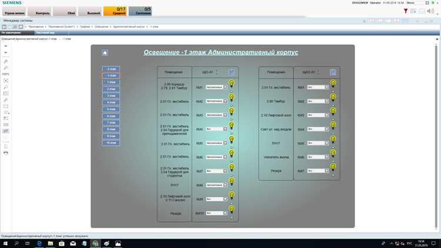Image resolution: width=441 pixels, height=248 pixels.
Task: Click the lamp icon in the KM4 Гардероб для преподавателей row
Action: pyautogui.click(x=232, y=125)
